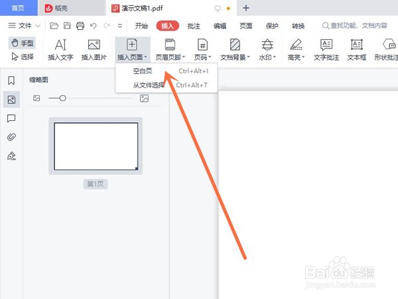Activate the 手型 hand tool
This screenshot has width=398, height=299.
tap(22, 43)
